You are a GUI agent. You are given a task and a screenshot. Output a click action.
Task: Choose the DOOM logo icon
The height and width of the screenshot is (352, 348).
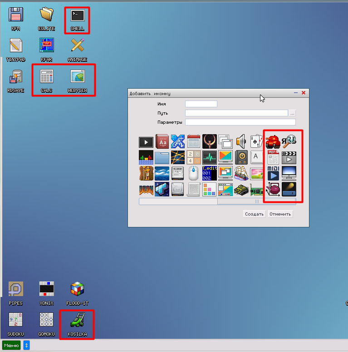146,189
